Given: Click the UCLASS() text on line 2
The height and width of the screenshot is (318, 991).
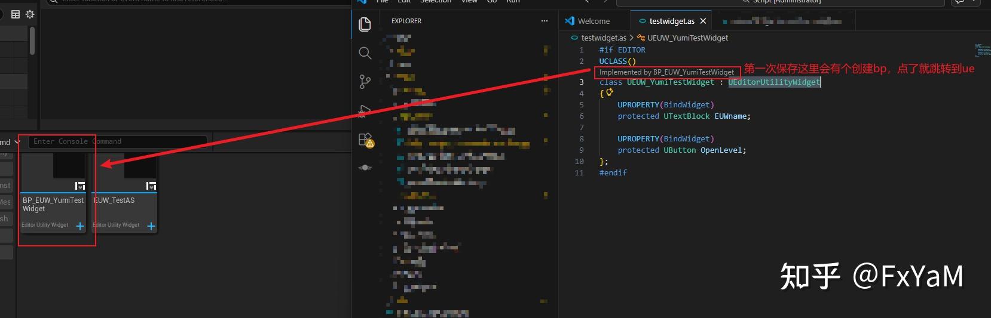Looking at the screenshot, I should (617, 61).
